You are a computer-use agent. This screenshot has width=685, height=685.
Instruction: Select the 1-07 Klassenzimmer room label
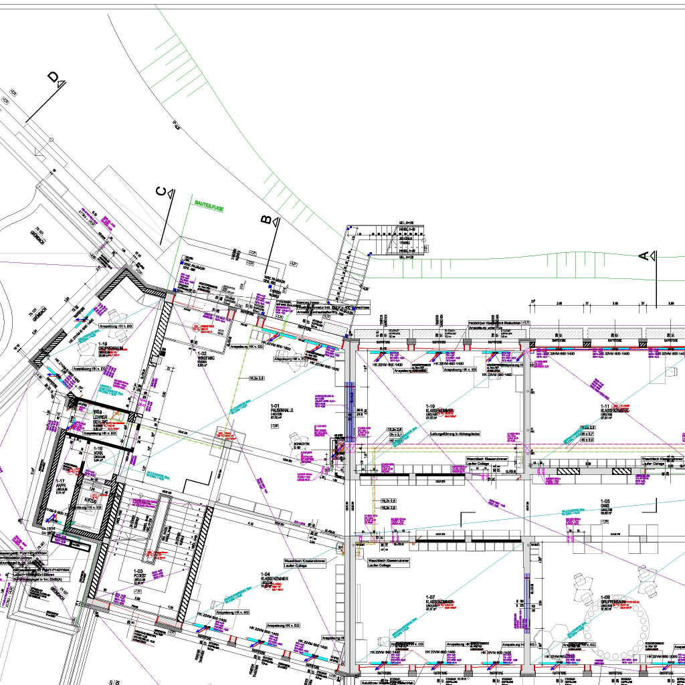click(x=439, y=602)
